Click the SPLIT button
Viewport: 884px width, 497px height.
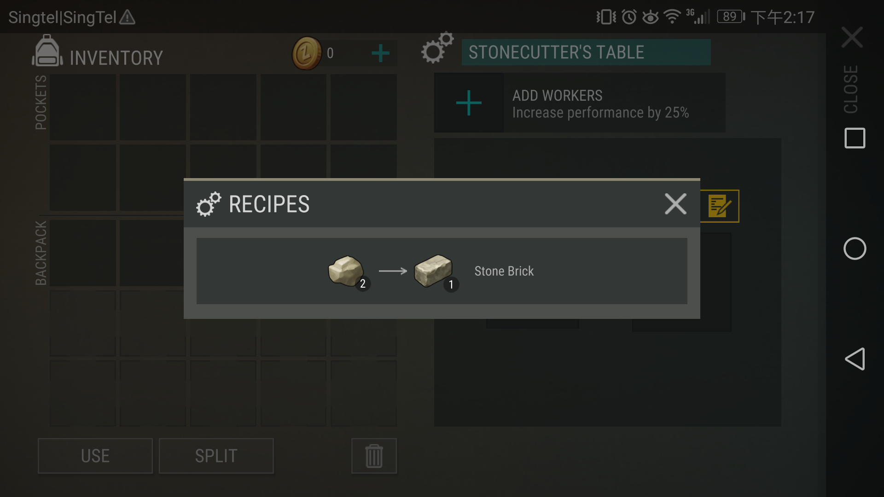click(x=216, y=456)
